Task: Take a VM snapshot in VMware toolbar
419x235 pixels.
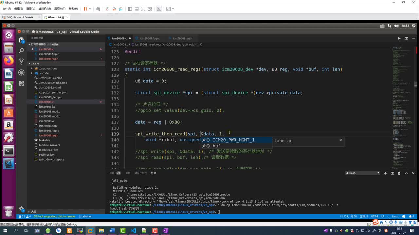Action: click(107, 9)
